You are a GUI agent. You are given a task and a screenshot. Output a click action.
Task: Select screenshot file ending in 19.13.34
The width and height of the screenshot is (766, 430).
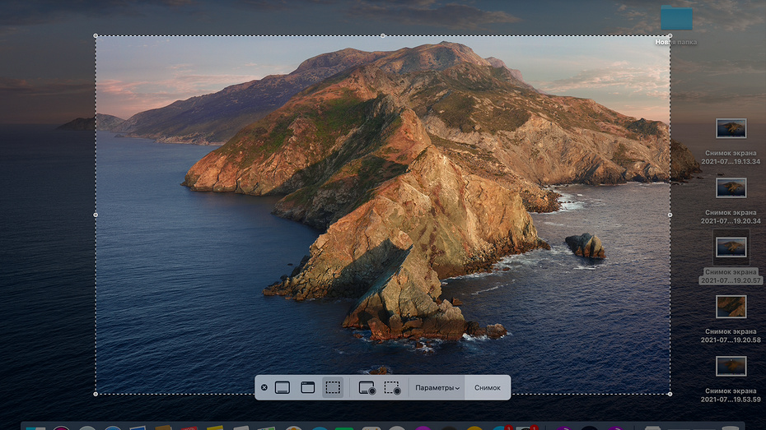click(x=731, y=128)
